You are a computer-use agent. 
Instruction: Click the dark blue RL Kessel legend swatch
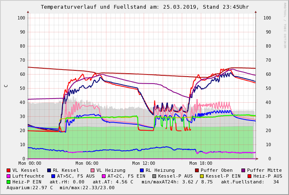click(49, 170)
